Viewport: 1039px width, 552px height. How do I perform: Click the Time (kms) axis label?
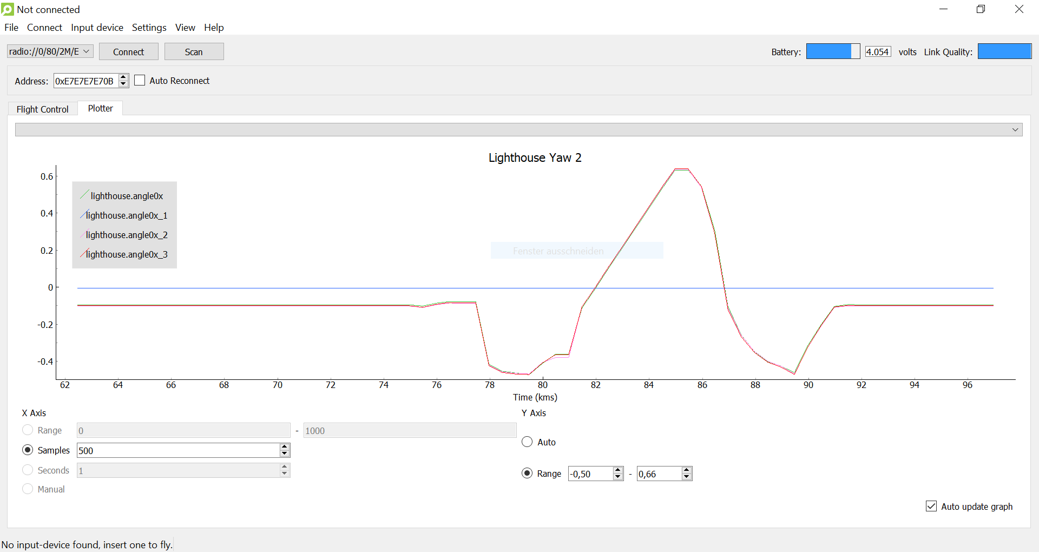click(535, 397)
